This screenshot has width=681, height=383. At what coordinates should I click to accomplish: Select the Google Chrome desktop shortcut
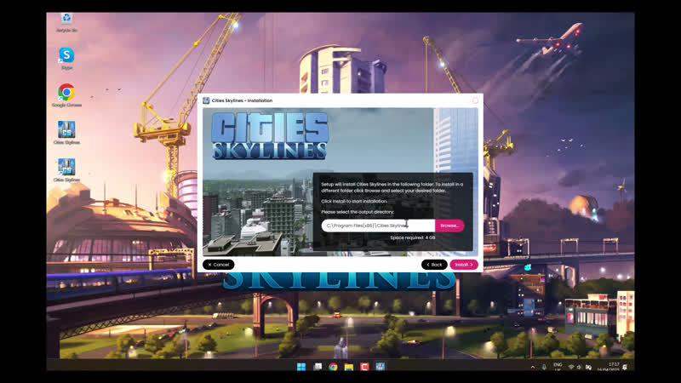(66, 95)
